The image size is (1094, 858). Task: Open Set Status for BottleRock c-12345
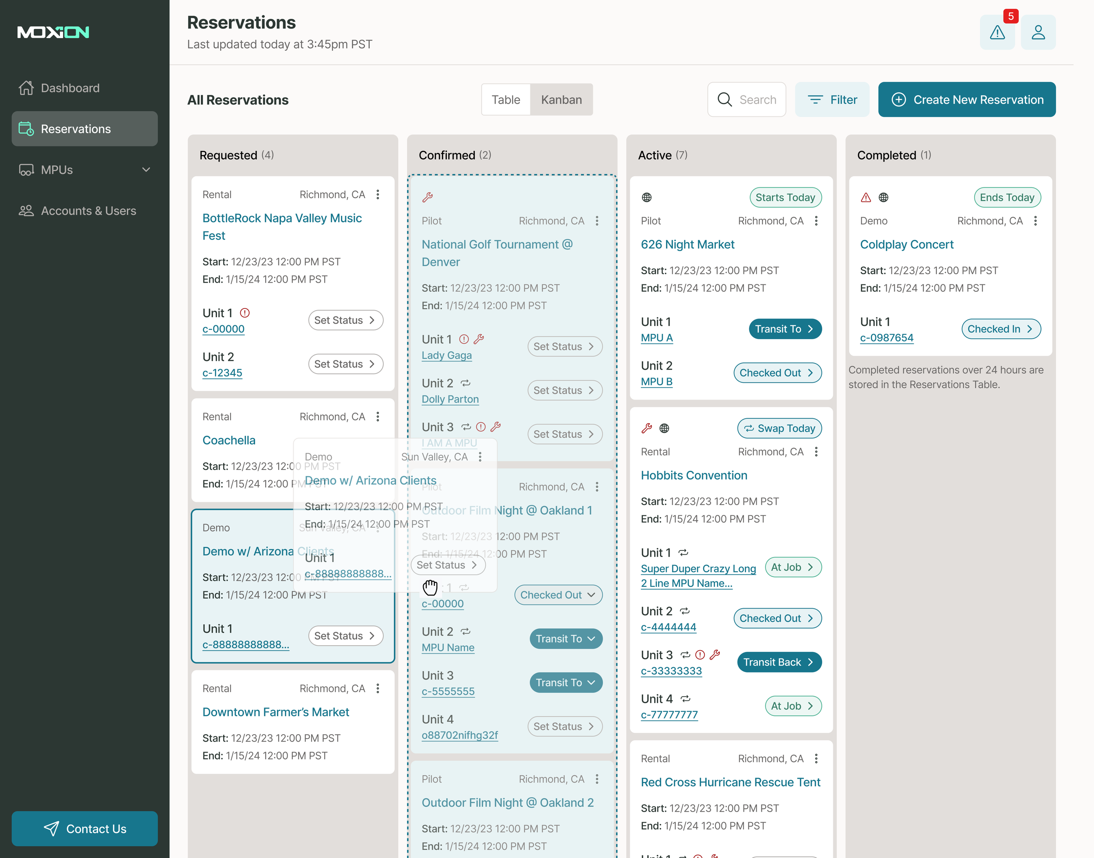[x=346, y=364]
